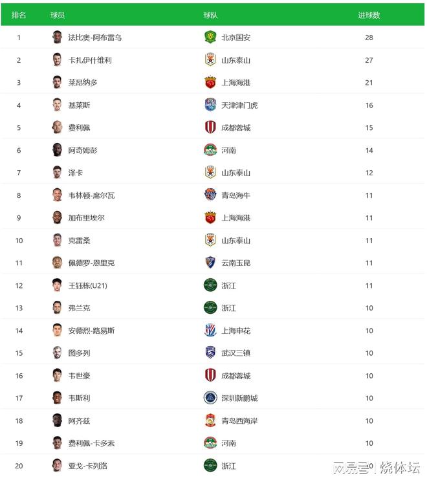The height and width of the screenshot is (480, 427).
Task: Open player link 莱昂纳多
Action: [x=83, y=83]
